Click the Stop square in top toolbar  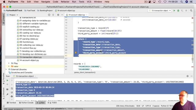[x=186, y=11]
